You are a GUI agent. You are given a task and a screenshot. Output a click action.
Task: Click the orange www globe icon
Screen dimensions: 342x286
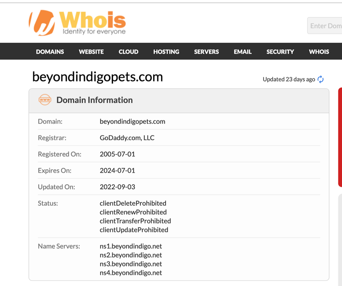45,100
